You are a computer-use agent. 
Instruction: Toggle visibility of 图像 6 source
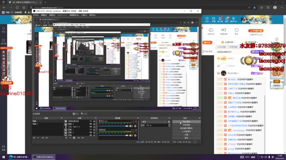tap(91, 124)
